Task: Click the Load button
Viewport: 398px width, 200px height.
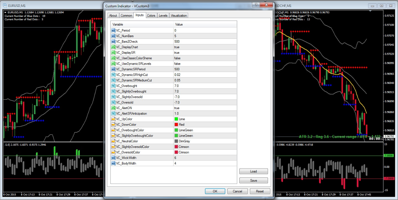Action: pos(254,171)
